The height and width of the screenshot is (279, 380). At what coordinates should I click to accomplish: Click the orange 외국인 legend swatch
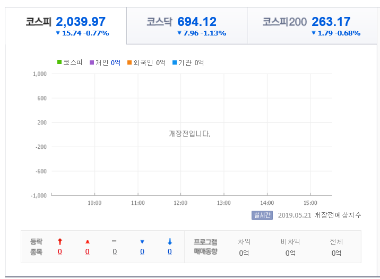point(129,62)
